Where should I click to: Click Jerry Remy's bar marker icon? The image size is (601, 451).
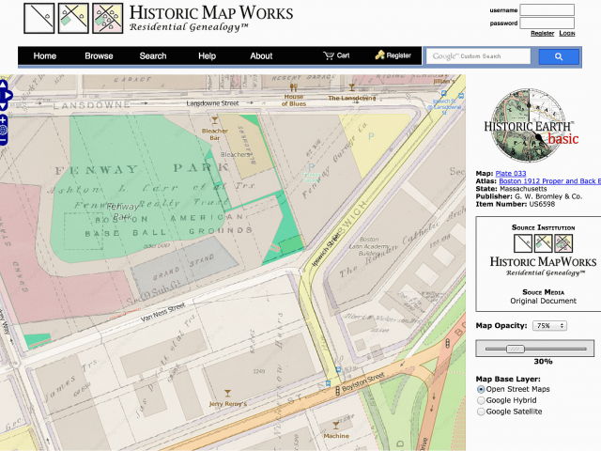[x=227, y=394]
